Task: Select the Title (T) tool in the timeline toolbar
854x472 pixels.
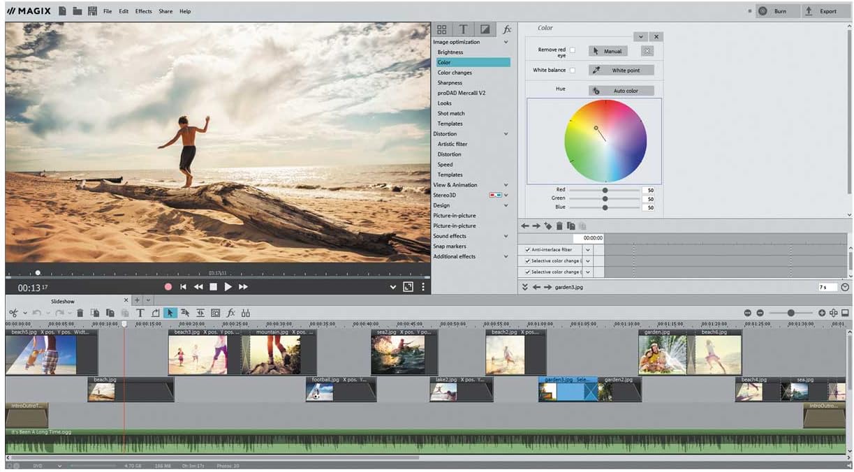Action: [x=140, y=314]
